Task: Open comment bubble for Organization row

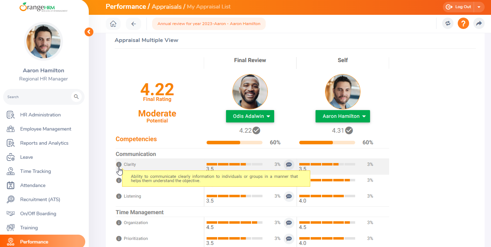Action: click(289, 223)
